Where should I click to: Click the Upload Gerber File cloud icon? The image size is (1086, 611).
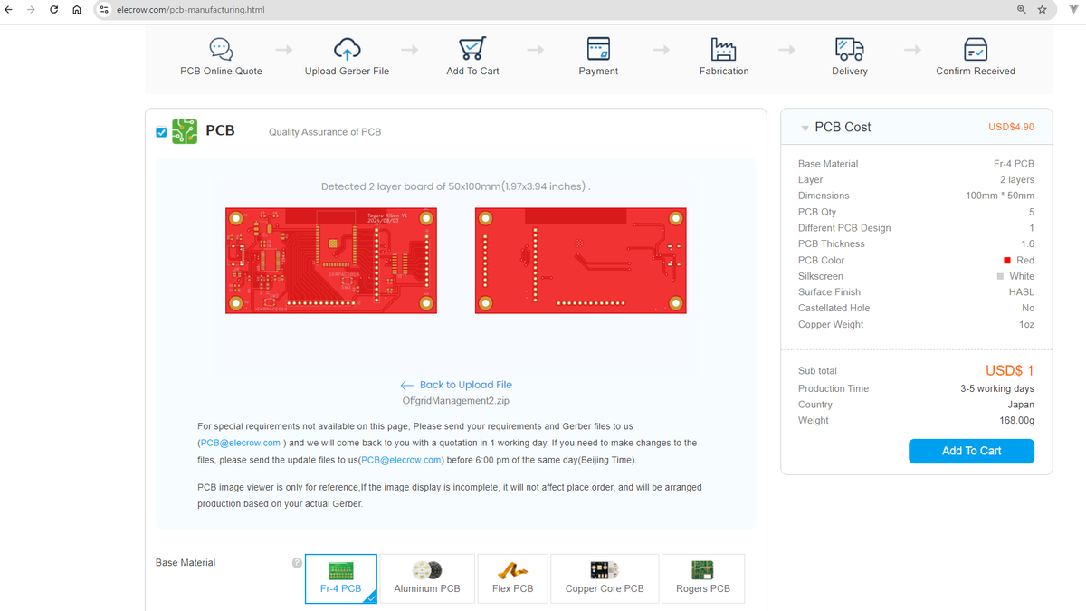(347, 49)
